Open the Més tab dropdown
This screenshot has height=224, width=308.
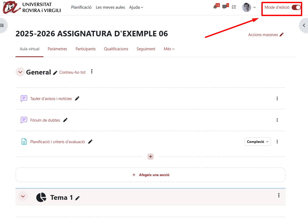coord(169,49)
